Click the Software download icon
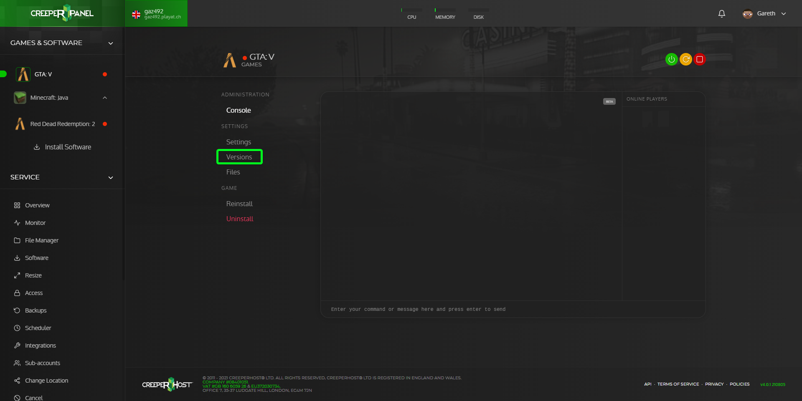Screen dimensions: 802x401 click(17, 258)
